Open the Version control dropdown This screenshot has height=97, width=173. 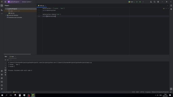[27, 2]
